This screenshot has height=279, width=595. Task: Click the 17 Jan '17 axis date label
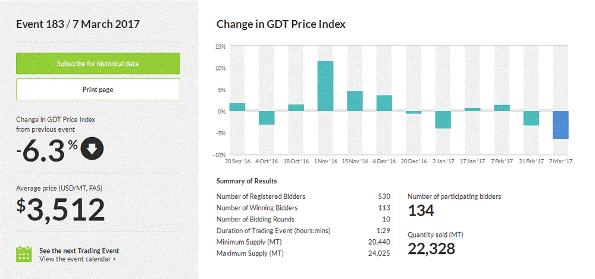472,161
